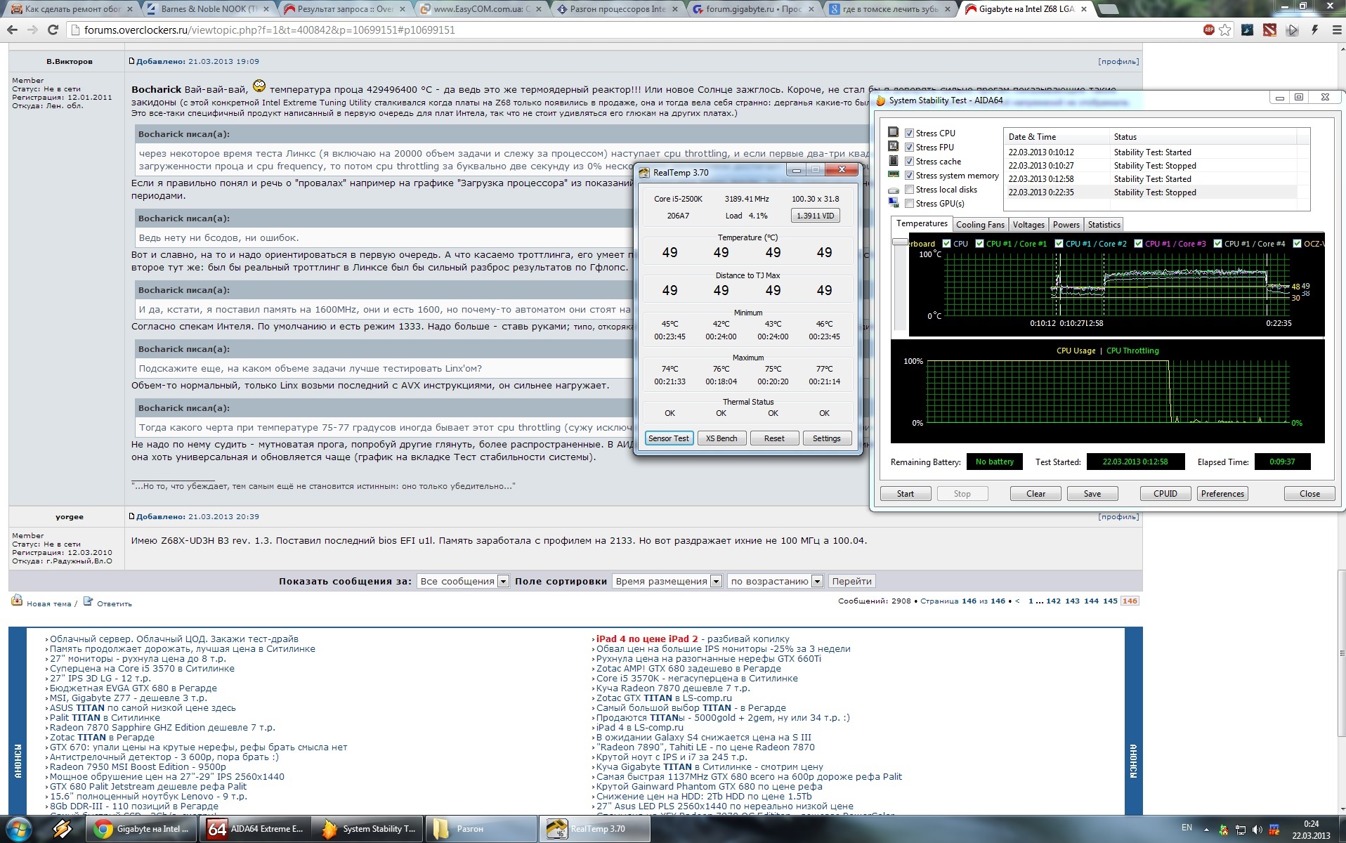Click the play-arrow extension icon in Chrome
The width and height of the screenshot is (1346, 843).
click(1292, 30)
